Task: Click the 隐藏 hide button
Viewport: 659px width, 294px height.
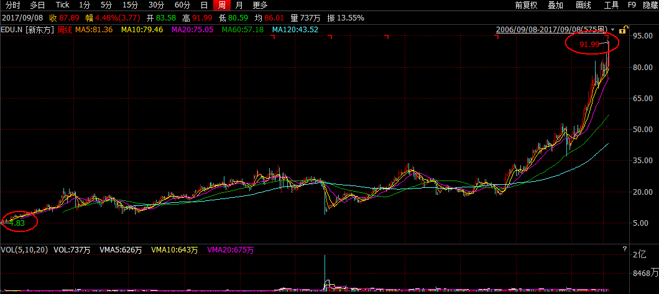Action: (650, 6)
